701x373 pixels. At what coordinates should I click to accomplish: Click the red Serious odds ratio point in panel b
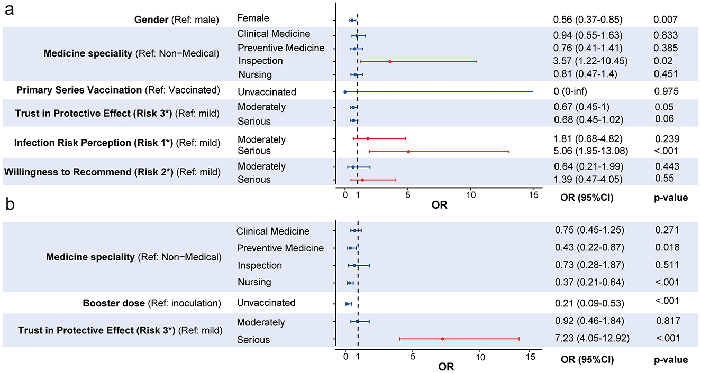point(442,339)
